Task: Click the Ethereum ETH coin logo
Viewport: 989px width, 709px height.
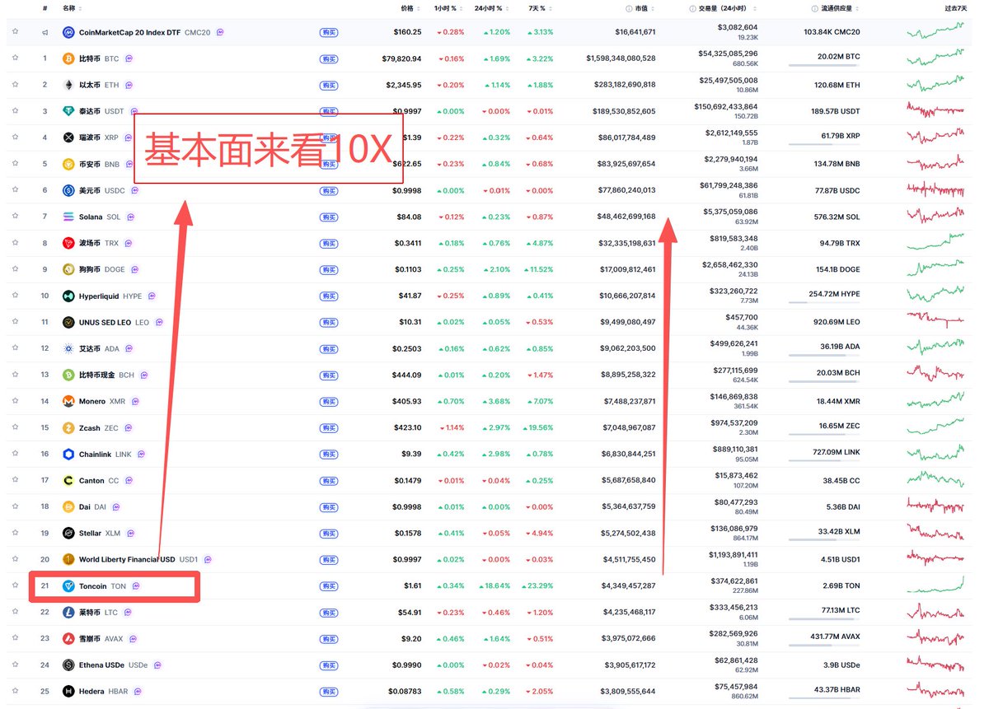Action: (x=69, y=85)
